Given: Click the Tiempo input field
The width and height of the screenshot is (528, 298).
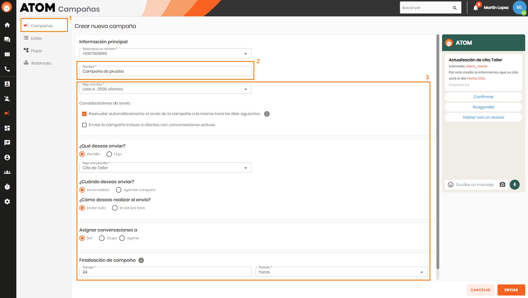Looking at the screenshot, I should pos(165,272).
